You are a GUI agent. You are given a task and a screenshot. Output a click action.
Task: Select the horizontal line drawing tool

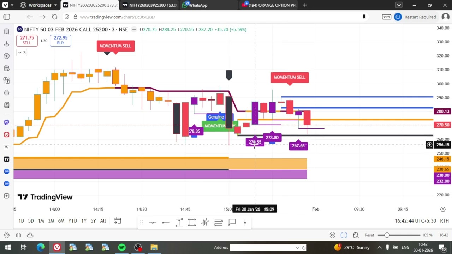point(153,222)
